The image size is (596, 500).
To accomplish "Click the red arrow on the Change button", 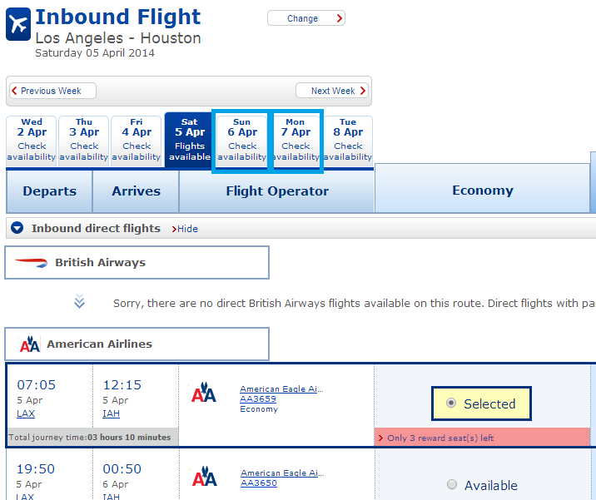I will (340, 18).
